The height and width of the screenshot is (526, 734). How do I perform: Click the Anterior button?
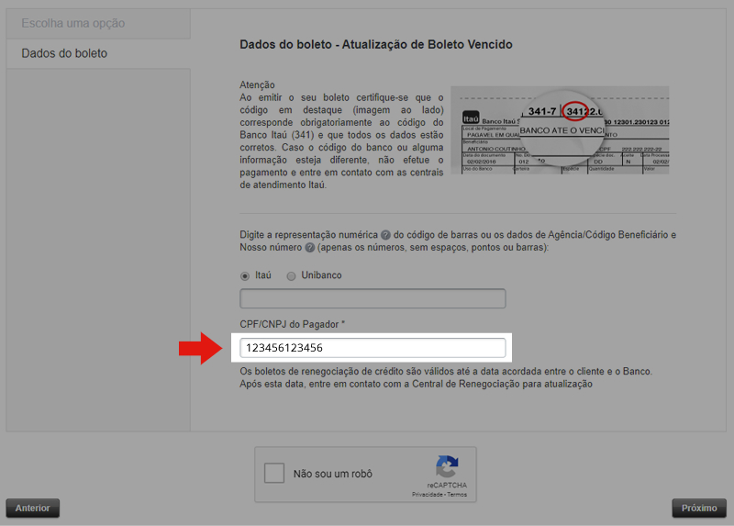(x=33, y=508)
